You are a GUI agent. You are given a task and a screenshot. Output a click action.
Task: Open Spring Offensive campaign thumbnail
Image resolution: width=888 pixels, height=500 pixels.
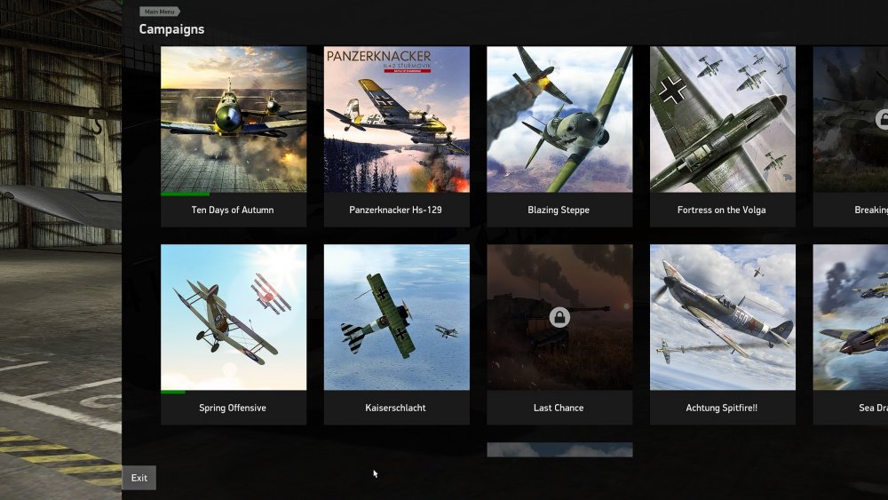pyautogui.click(x=234, y=317)
